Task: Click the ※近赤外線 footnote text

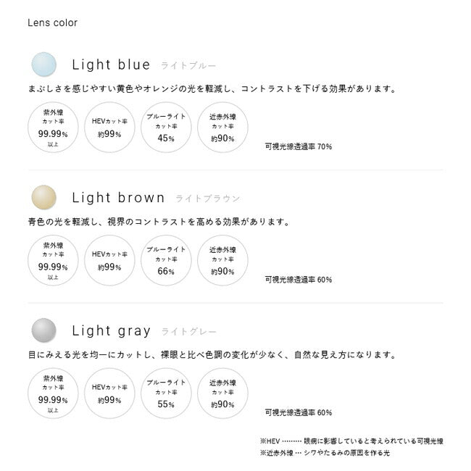Action: click(x=324, y=453)
